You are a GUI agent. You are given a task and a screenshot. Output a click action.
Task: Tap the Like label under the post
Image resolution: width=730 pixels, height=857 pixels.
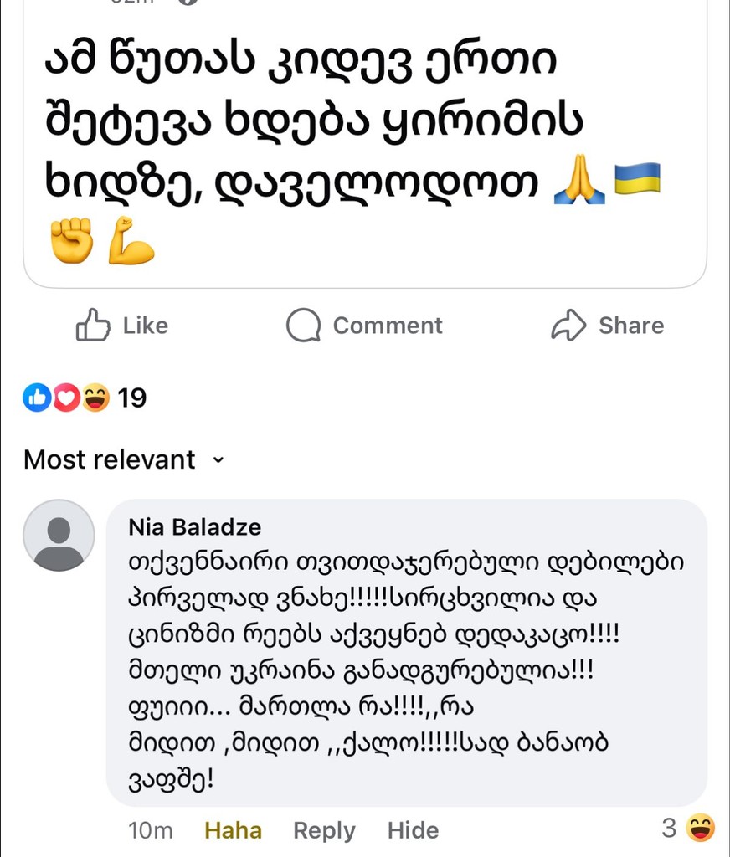(146, 326)
